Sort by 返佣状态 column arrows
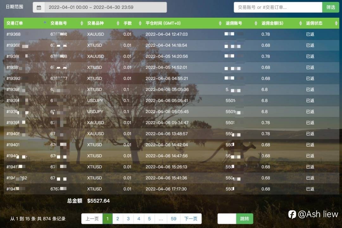 click(x=336, y=23)
